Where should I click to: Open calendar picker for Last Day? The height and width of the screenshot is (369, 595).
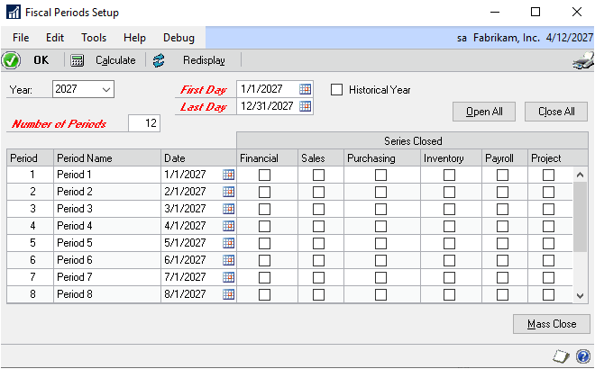coord(305,106)
